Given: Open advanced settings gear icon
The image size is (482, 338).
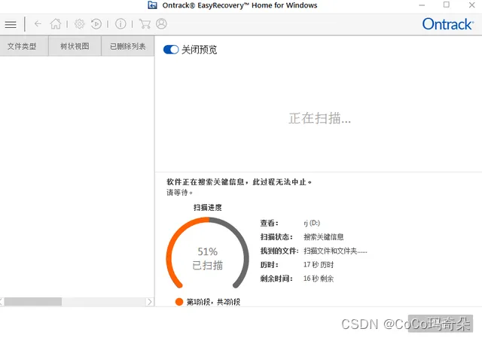Looking at the screenshot, I should pyautogui.click(x=79, y=23).
